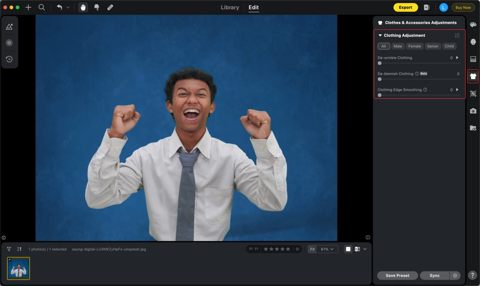Open Color Adjustments palette icon
The image size is (480, 286).
point(473,25)
